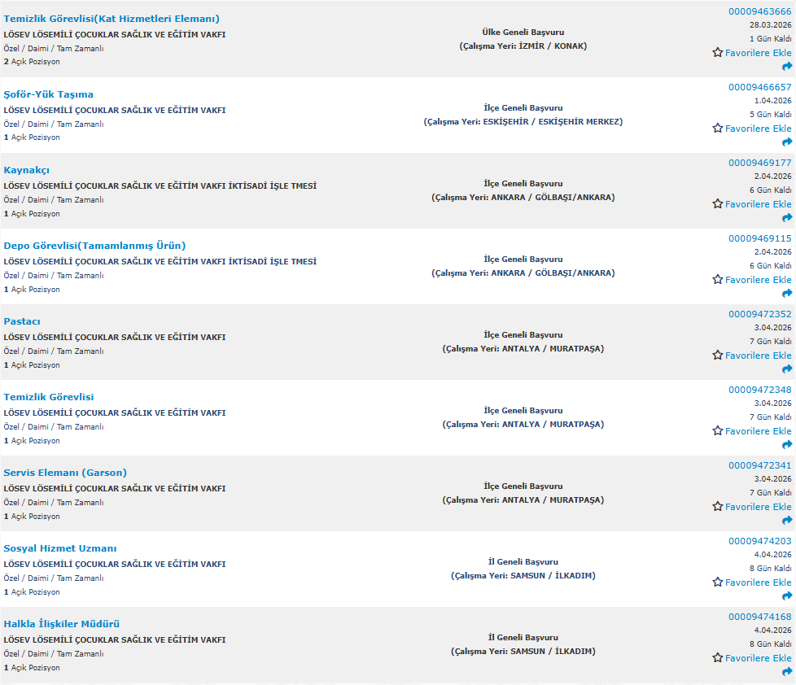Click share icon for Depo Görevlisi listing
796x685 pixels.
point(787,294)
